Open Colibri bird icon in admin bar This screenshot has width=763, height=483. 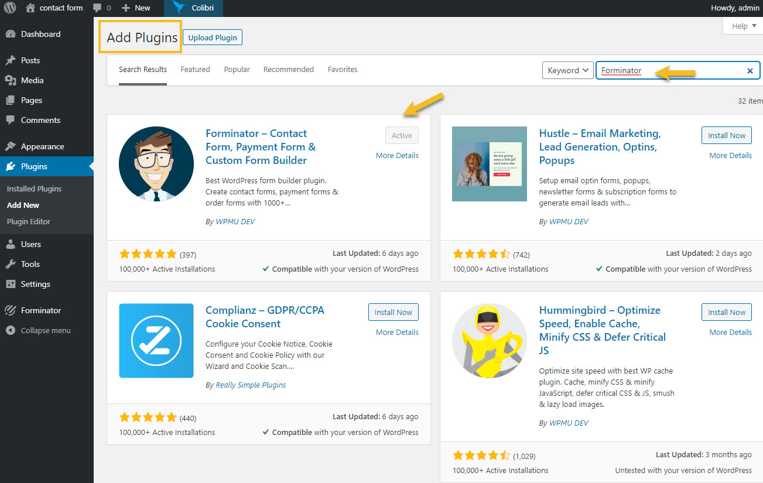178,8
